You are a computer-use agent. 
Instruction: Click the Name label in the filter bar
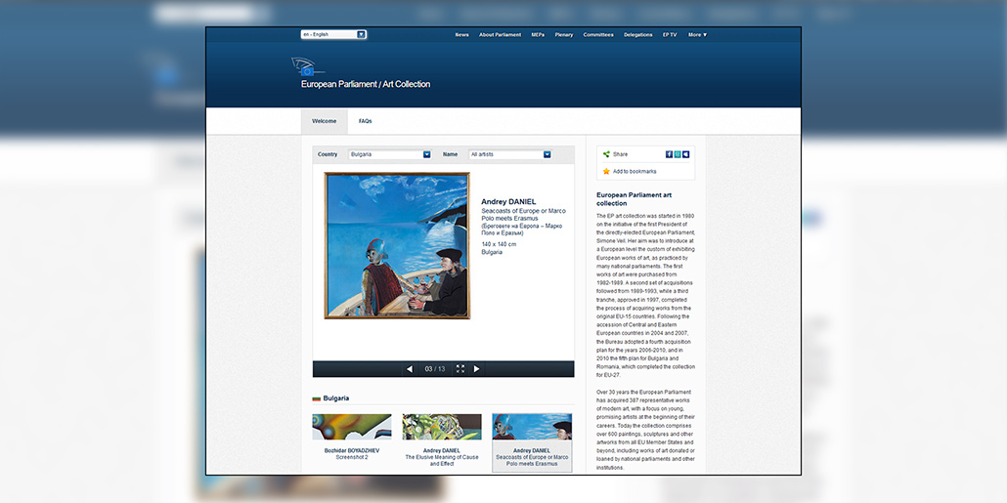pos(450,154)
